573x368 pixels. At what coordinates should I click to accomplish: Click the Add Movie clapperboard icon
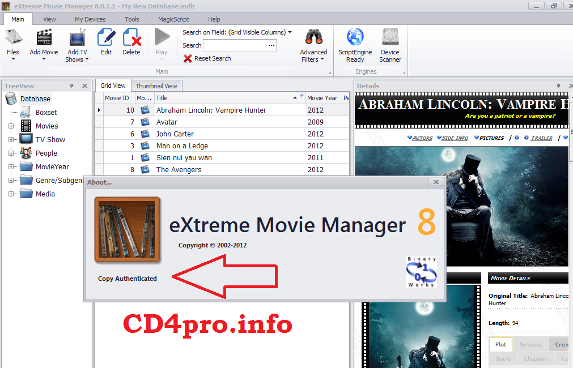[44, 37]
